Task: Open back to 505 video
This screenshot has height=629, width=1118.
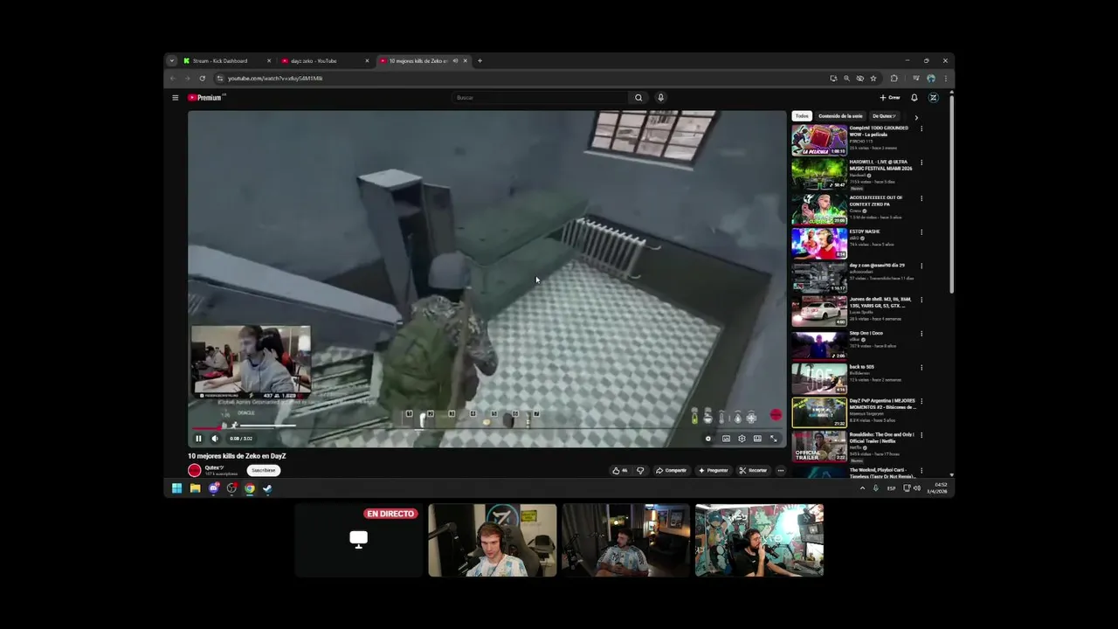Action: click(819, 378)
